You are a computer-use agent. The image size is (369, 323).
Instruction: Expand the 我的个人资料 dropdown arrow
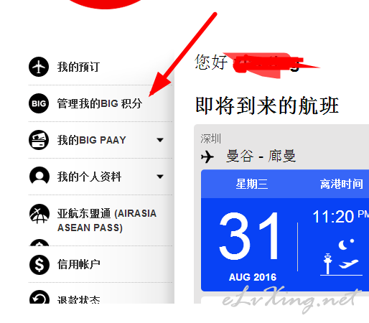[160, 177]
